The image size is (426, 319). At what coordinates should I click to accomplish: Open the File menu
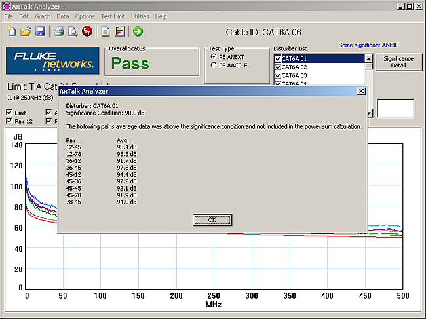pos(9,16)
